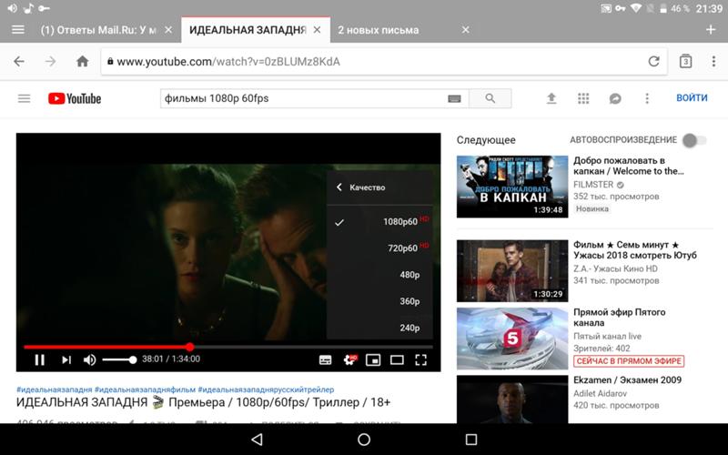The image size is (728, 455).
Task: Tap the Android back navigation button
Action: click(x=257, y=440)
